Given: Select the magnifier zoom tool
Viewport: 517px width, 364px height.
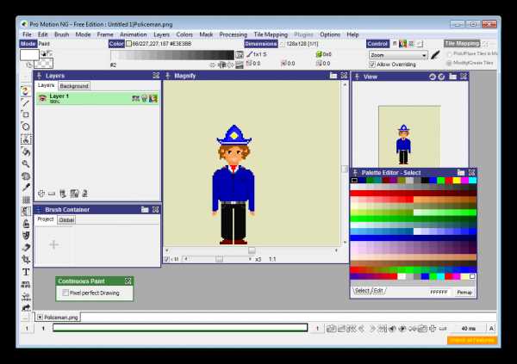Looking at the screenshot, I should (26, 163).
